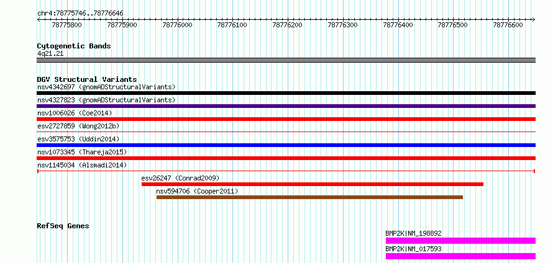This screenshot has height=263, width=553.
Task: Select the nsv1145034 Alsmadi2014 thin line
Action: click(286, 171)
